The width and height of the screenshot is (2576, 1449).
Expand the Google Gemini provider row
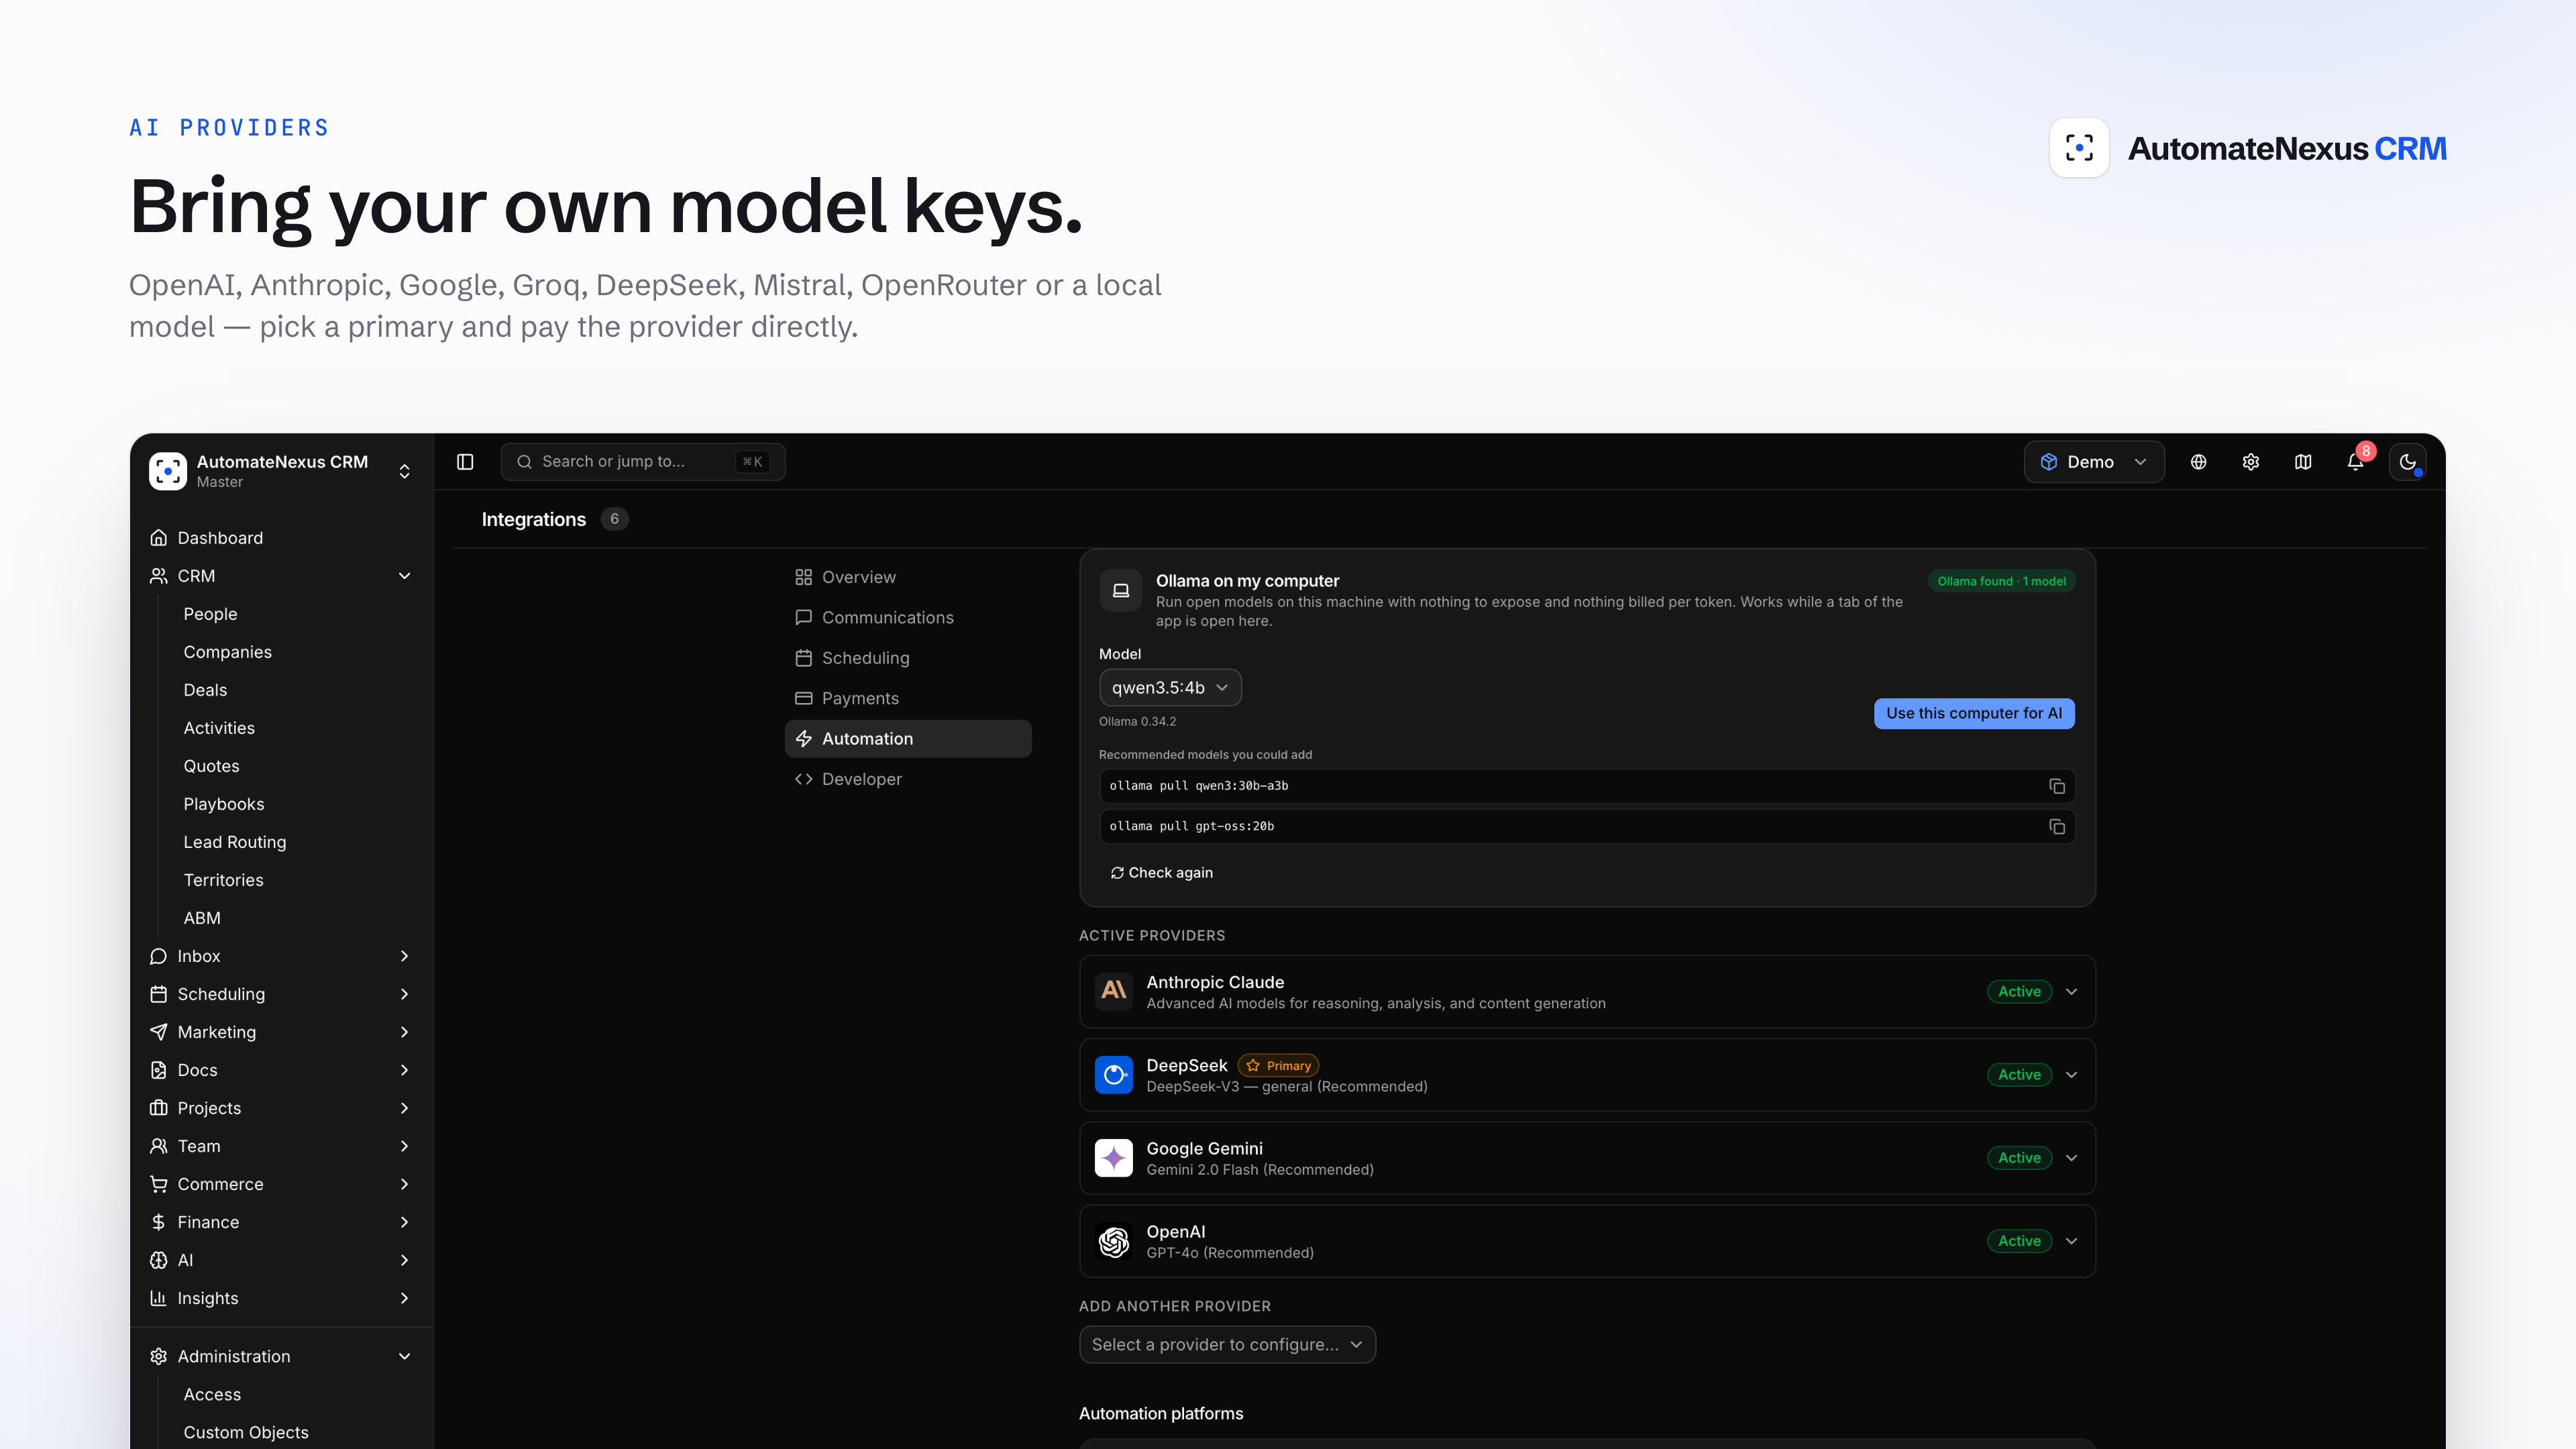pos(2072,1158)
